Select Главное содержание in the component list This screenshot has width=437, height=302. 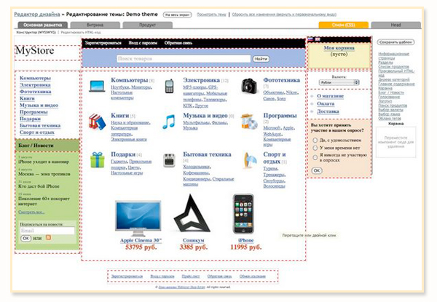click(x=396, y=84)
